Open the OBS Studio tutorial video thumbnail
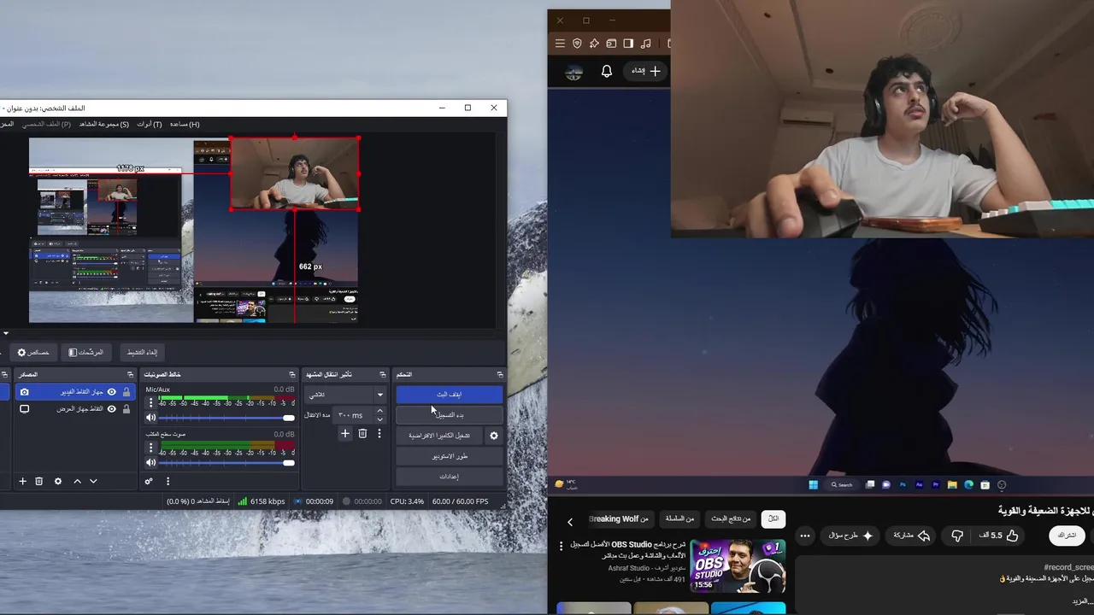 [x=738, y=565]
